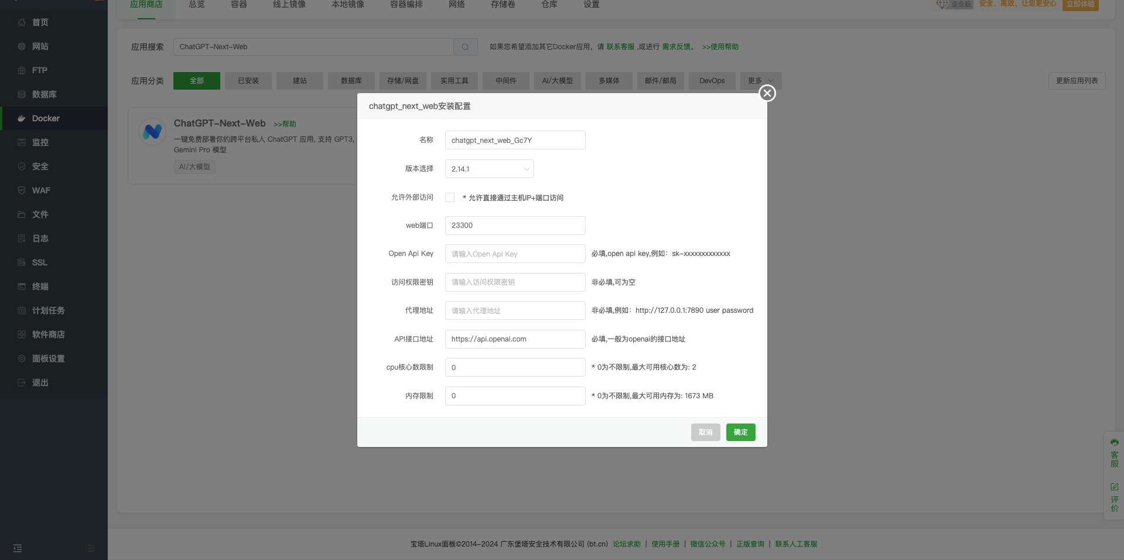1124x560 pixels.
Task: Click the Open Api Key input field
Action: [x=515, y=254]
